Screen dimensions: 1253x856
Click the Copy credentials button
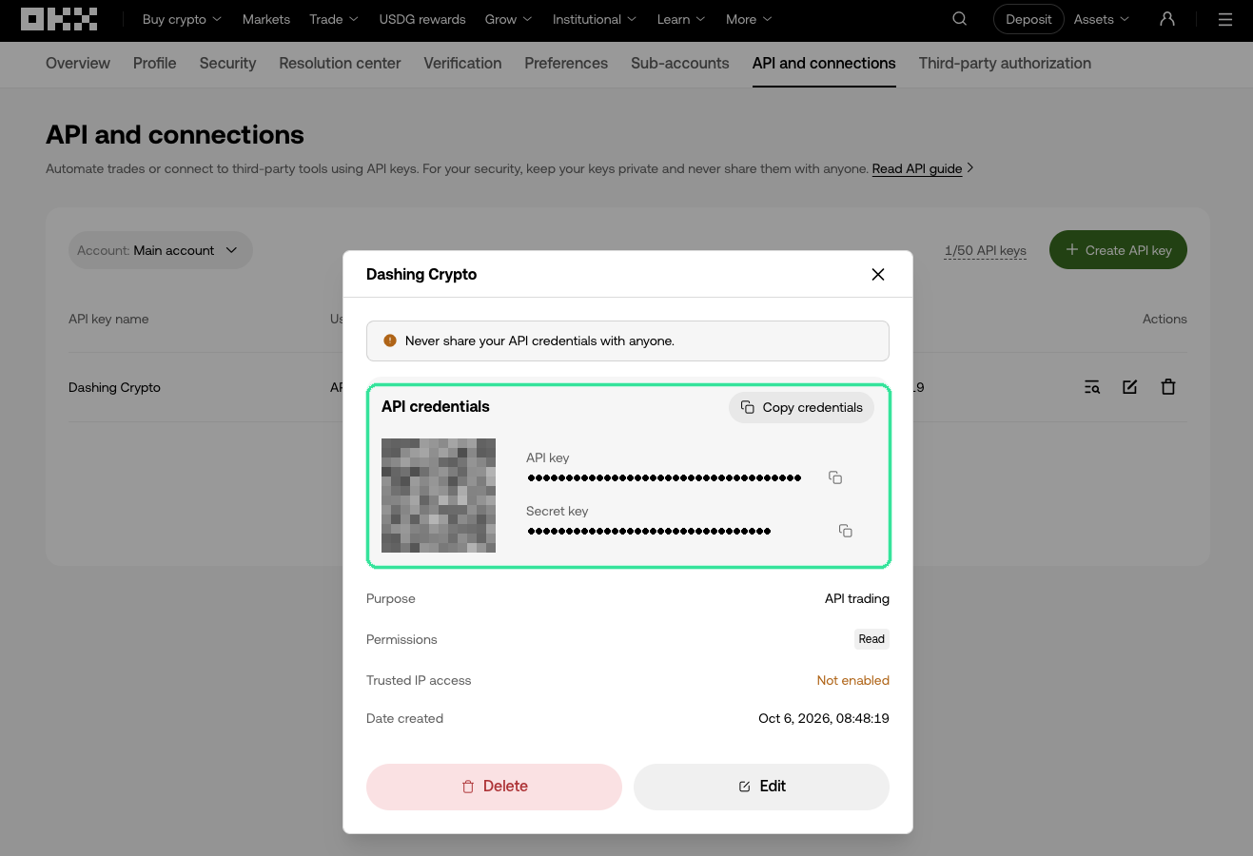801,407
